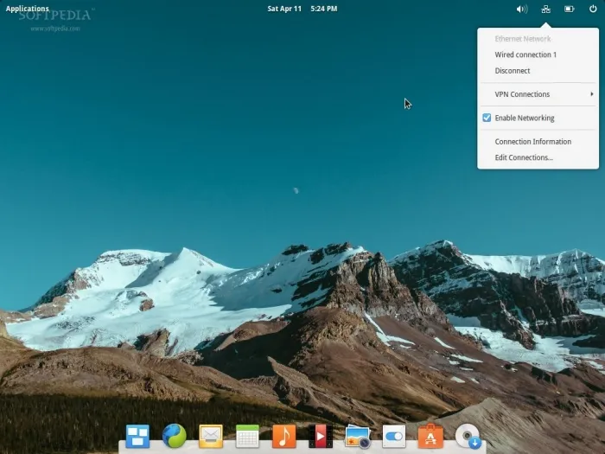605x454 pixels.
Task: Open the sound volume indicator
Action: click(521, 9)
